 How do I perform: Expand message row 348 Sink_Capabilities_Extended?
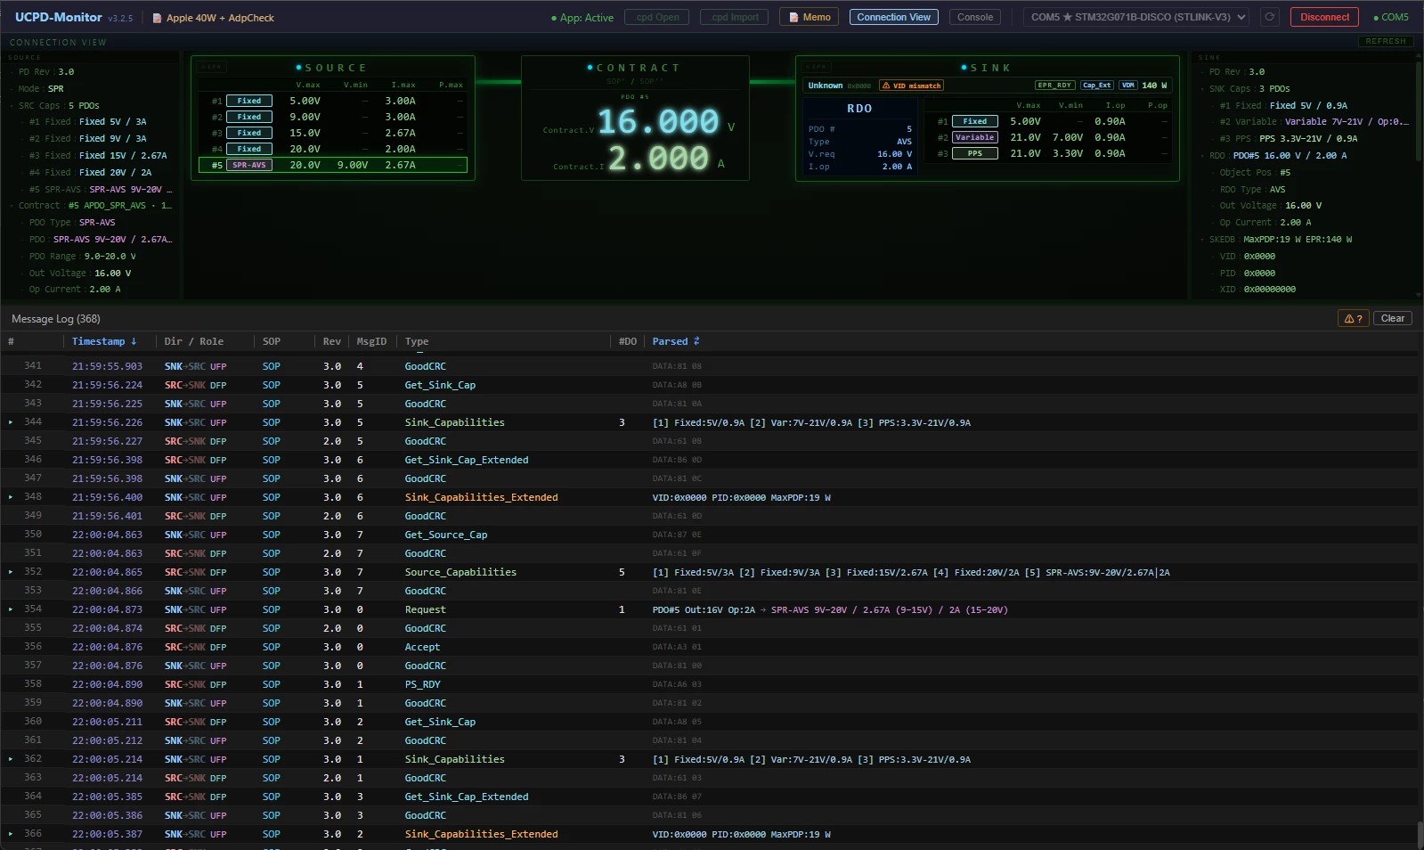click(x=11, y=497)
